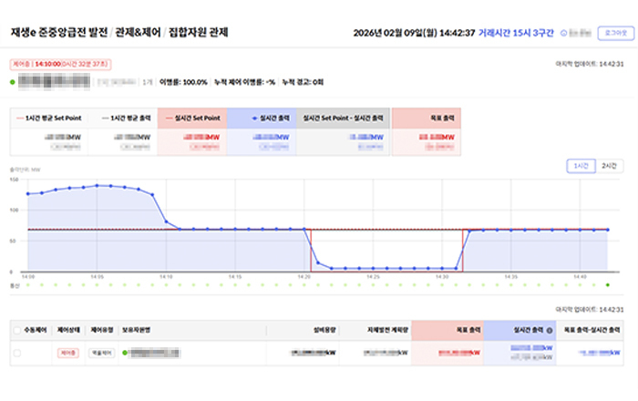Click the green status dot beside the resource name
Image resolution: width=638 pixels, height=401 pixels.
(125, 352)
